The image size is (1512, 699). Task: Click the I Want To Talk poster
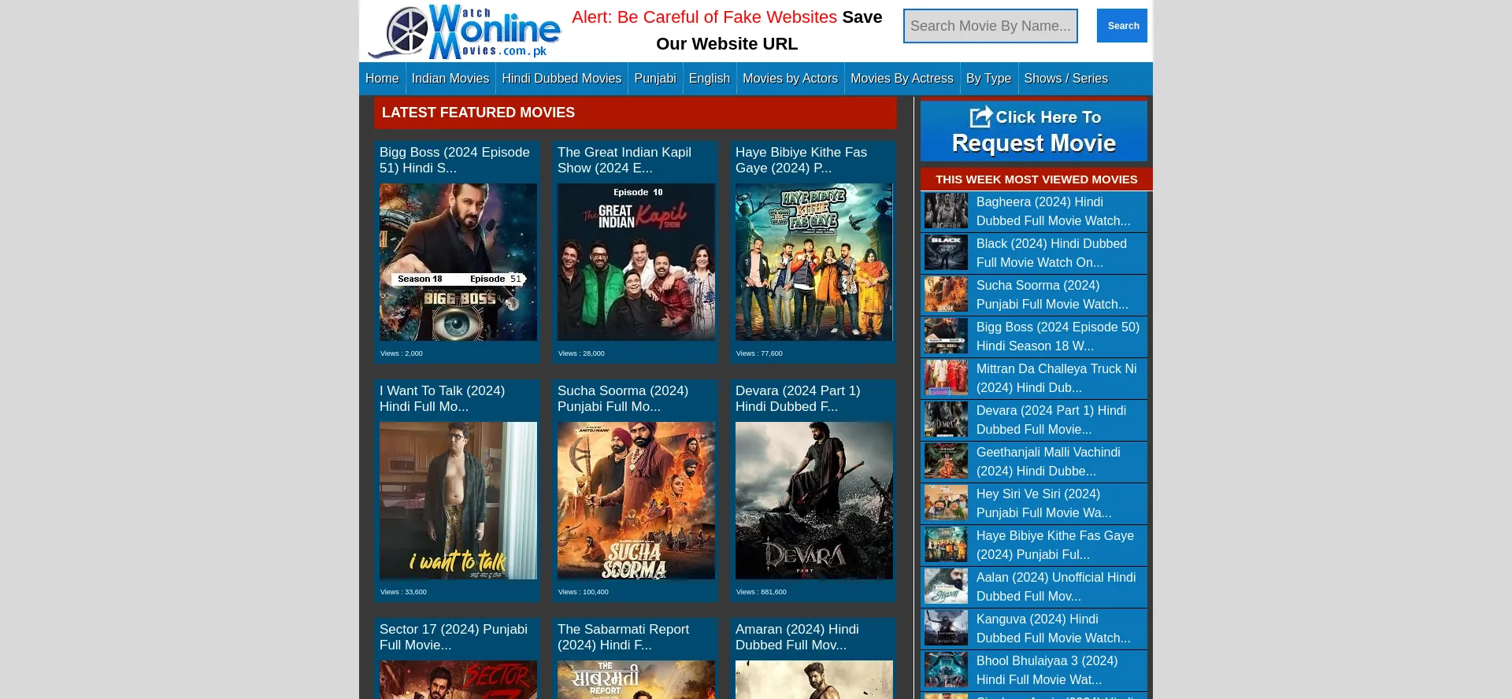(x=458, y=501)
